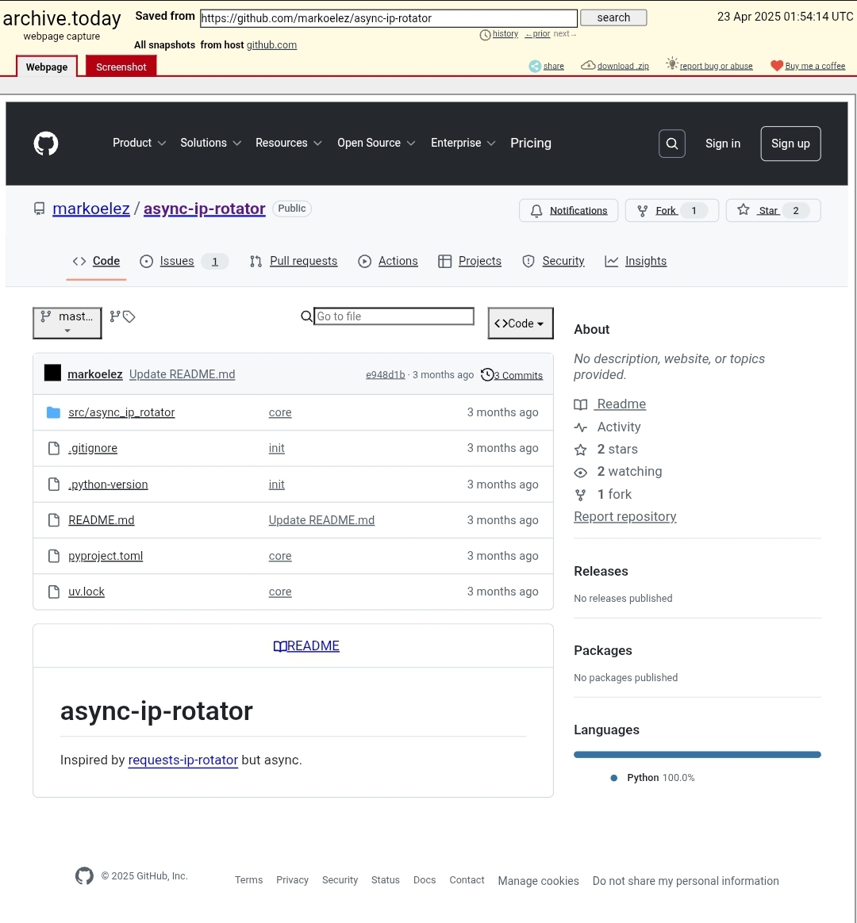Click the Notifications bell button

568,210
